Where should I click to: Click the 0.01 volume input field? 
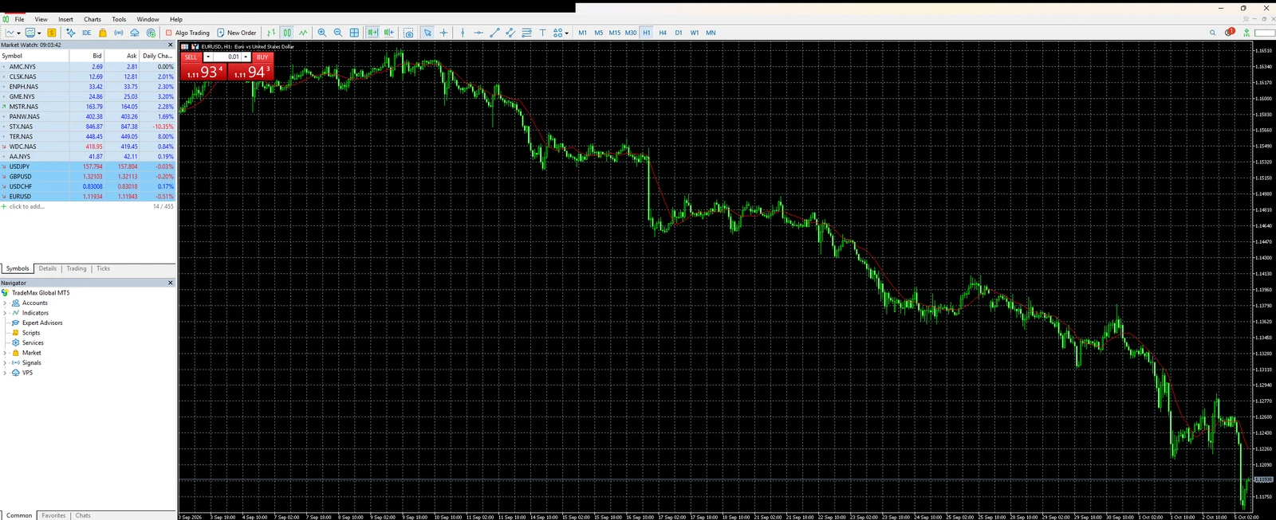[x=227, y=57]
